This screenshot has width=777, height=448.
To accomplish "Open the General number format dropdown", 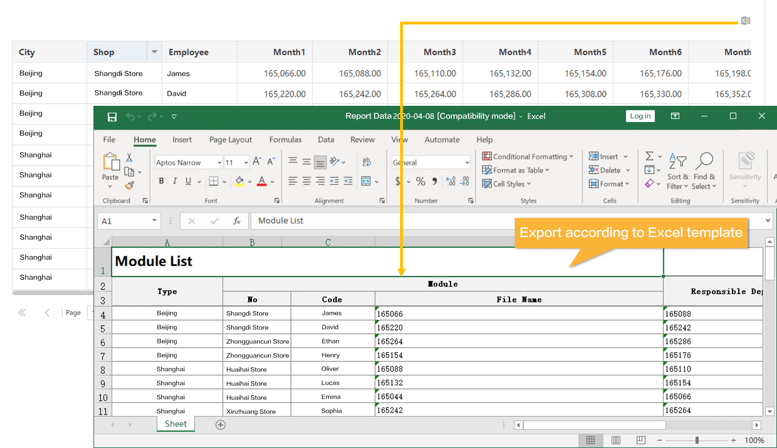I will (x=467, y=163).
